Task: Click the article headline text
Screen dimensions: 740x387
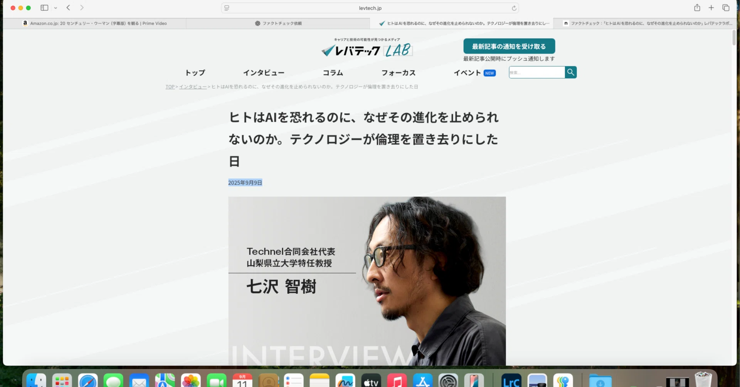Action: tap(363, 139)
